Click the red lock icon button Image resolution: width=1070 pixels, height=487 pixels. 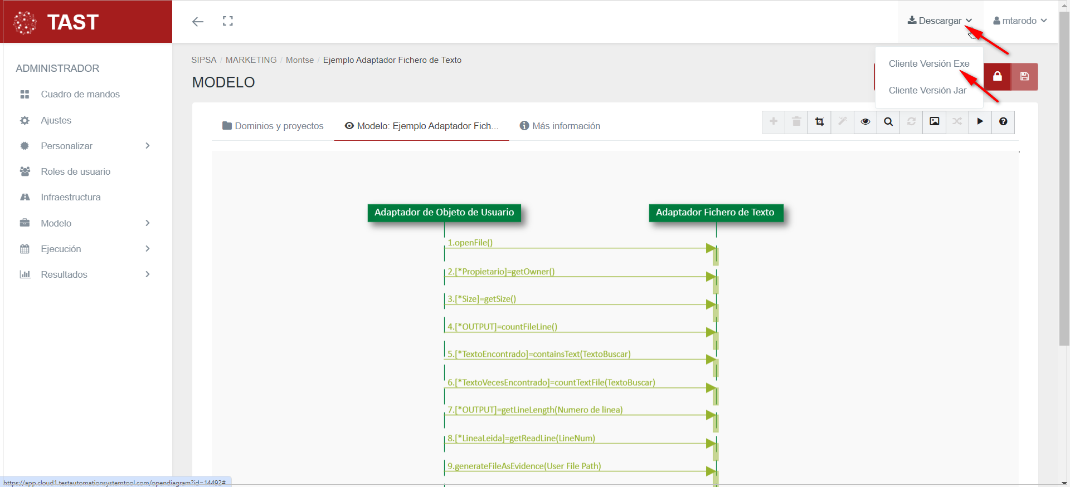(x=997, y=77)
